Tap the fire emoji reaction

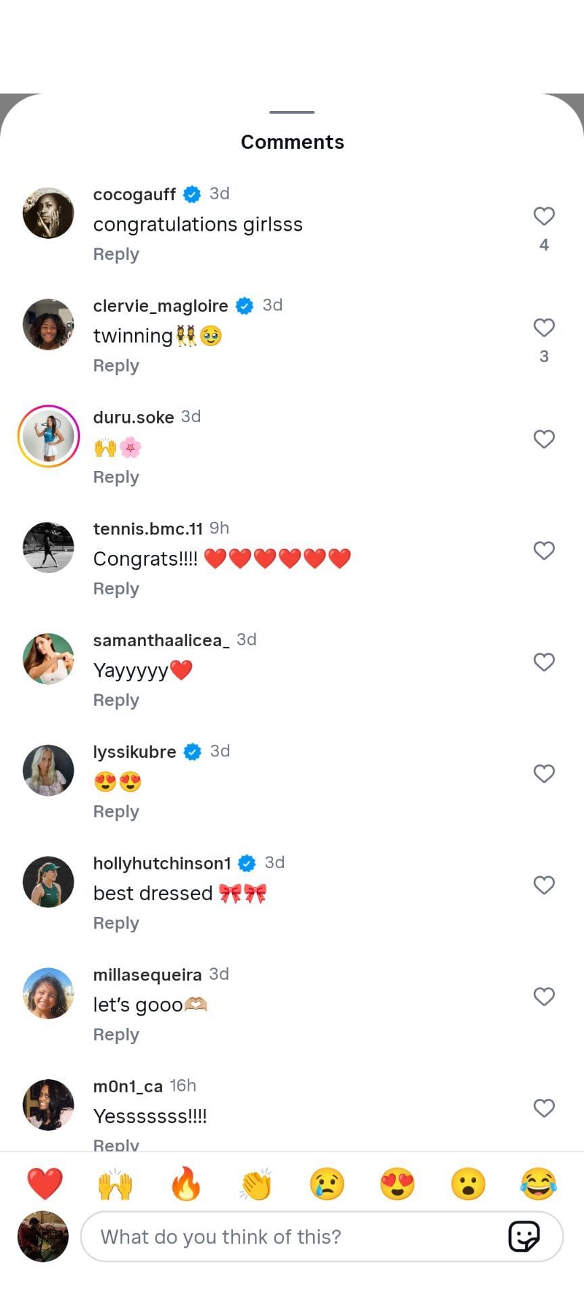[x=186, y=1184]
